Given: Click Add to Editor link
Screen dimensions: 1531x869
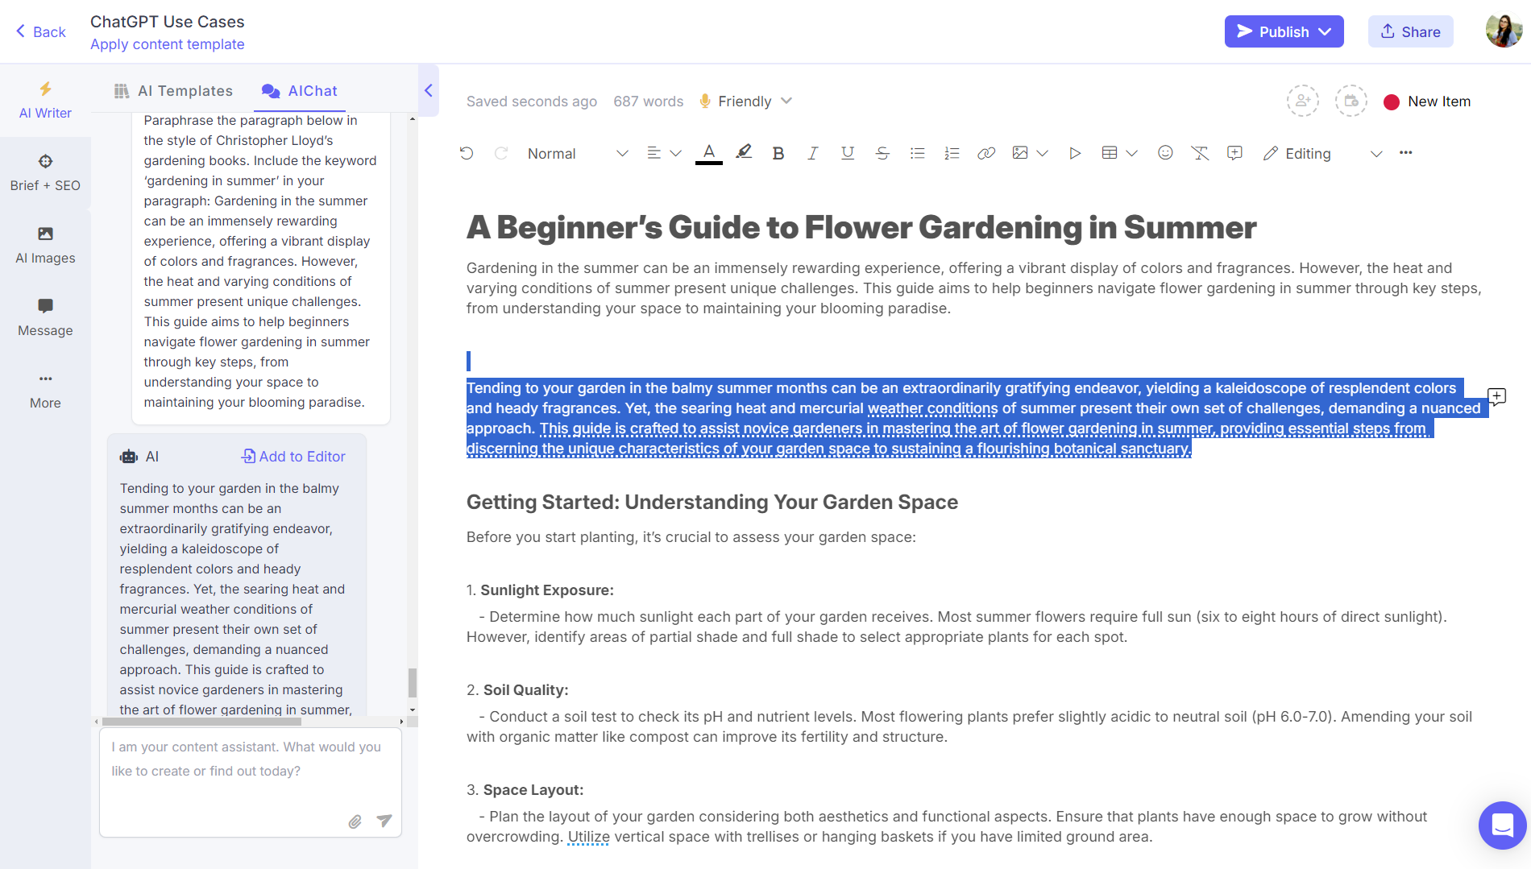Looking at the screenshot, I should pos(293,457).
